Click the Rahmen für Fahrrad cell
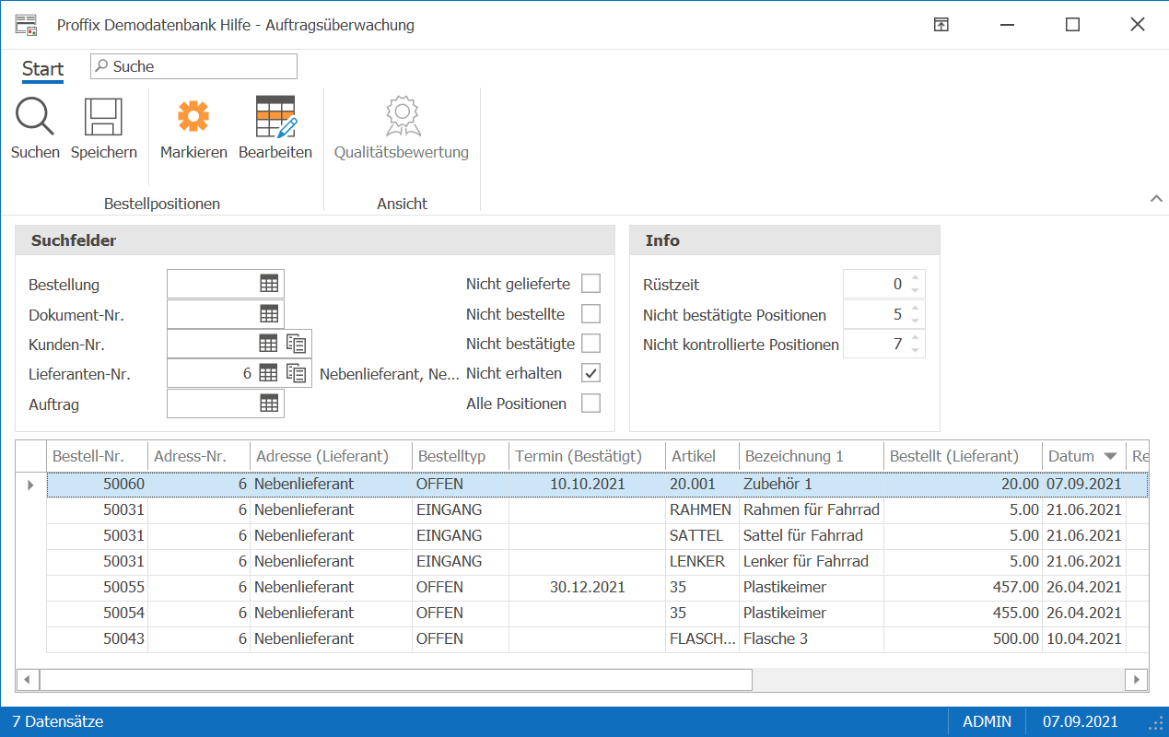 (x=812, y=509)
